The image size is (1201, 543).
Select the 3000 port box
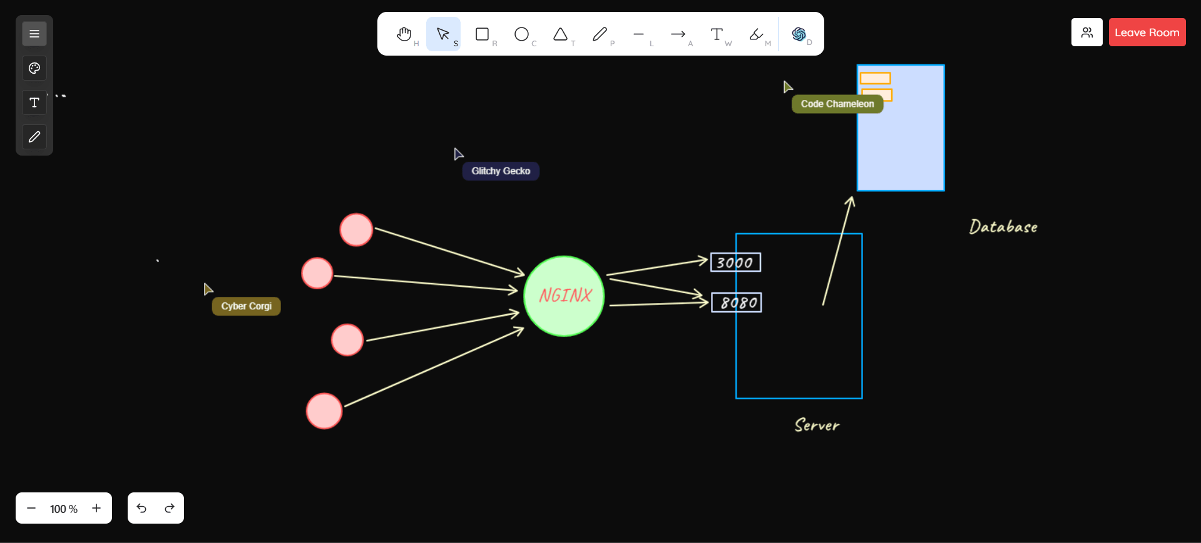736,262
